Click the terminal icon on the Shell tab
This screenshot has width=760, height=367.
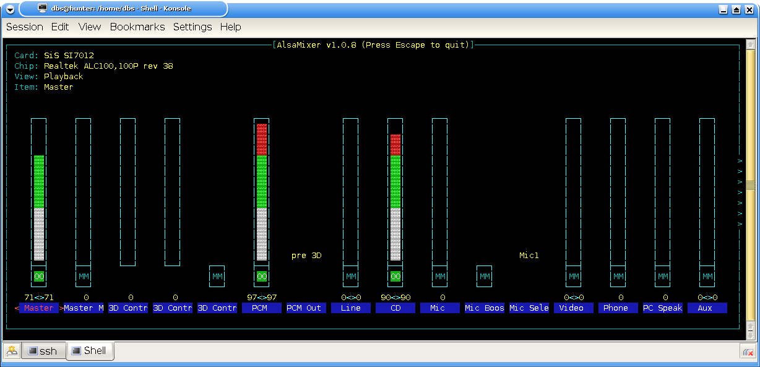[76, 350]
